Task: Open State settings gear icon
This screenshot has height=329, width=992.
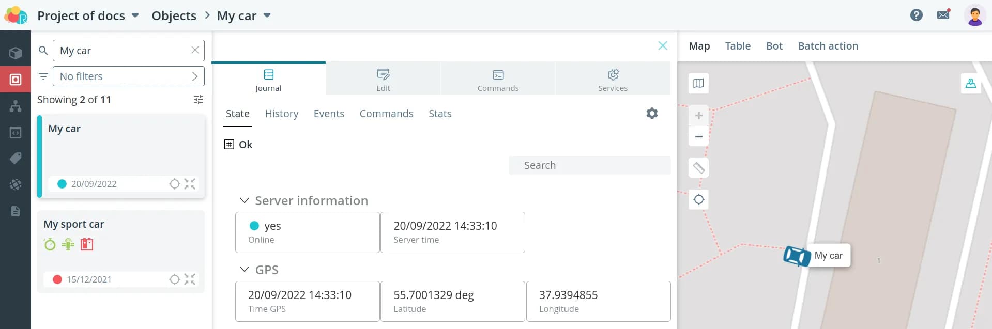Action: pyautogui.click(x=652, y=114)
